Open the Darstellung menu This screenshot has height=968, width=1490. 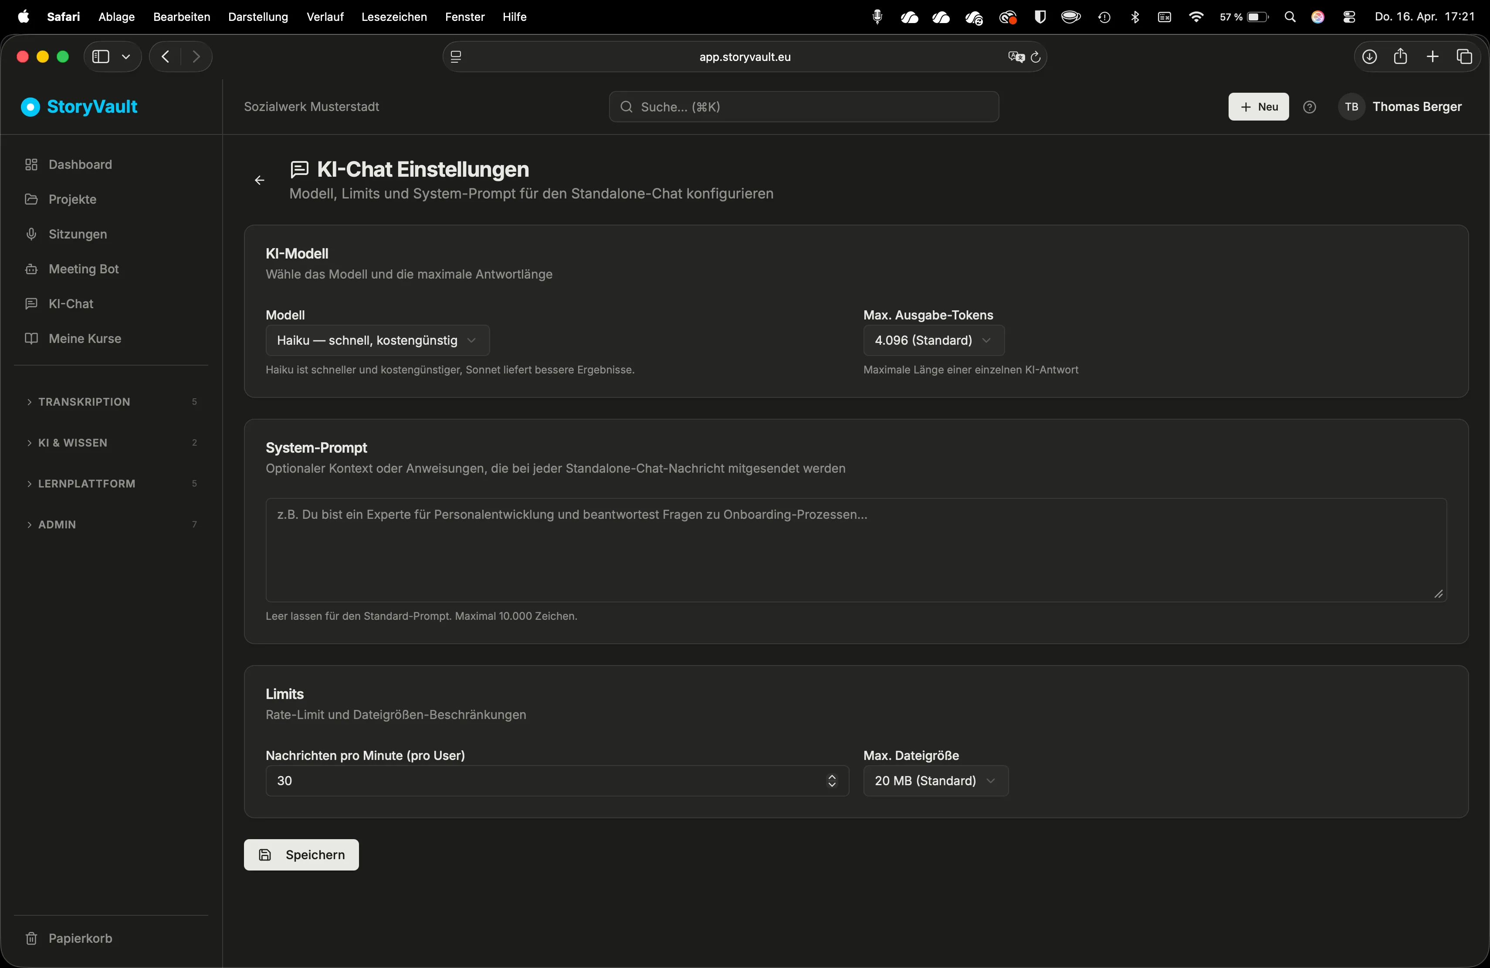pyautogui.click(x=258, y=17)
